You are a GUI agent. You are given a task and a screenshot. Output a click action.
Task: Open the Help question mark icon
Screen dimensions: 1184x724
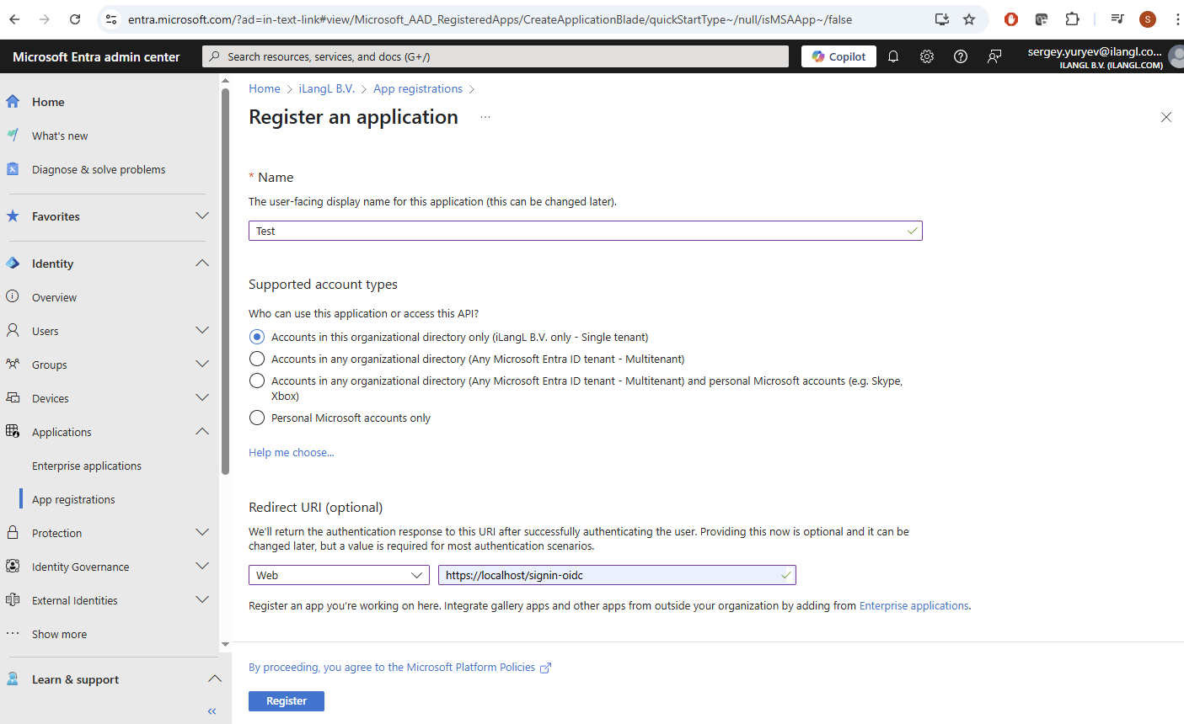961,56
